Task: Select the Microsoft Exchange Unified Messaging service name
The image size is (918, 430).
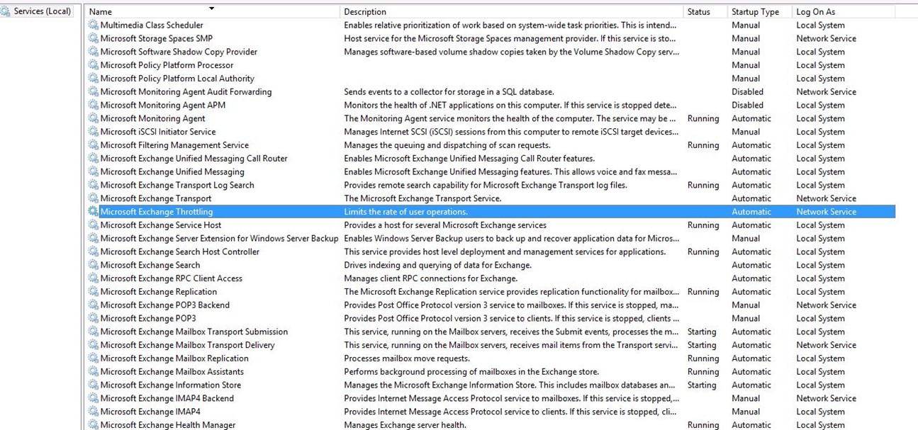Action: pyautogui.click(x=172, y=171)
